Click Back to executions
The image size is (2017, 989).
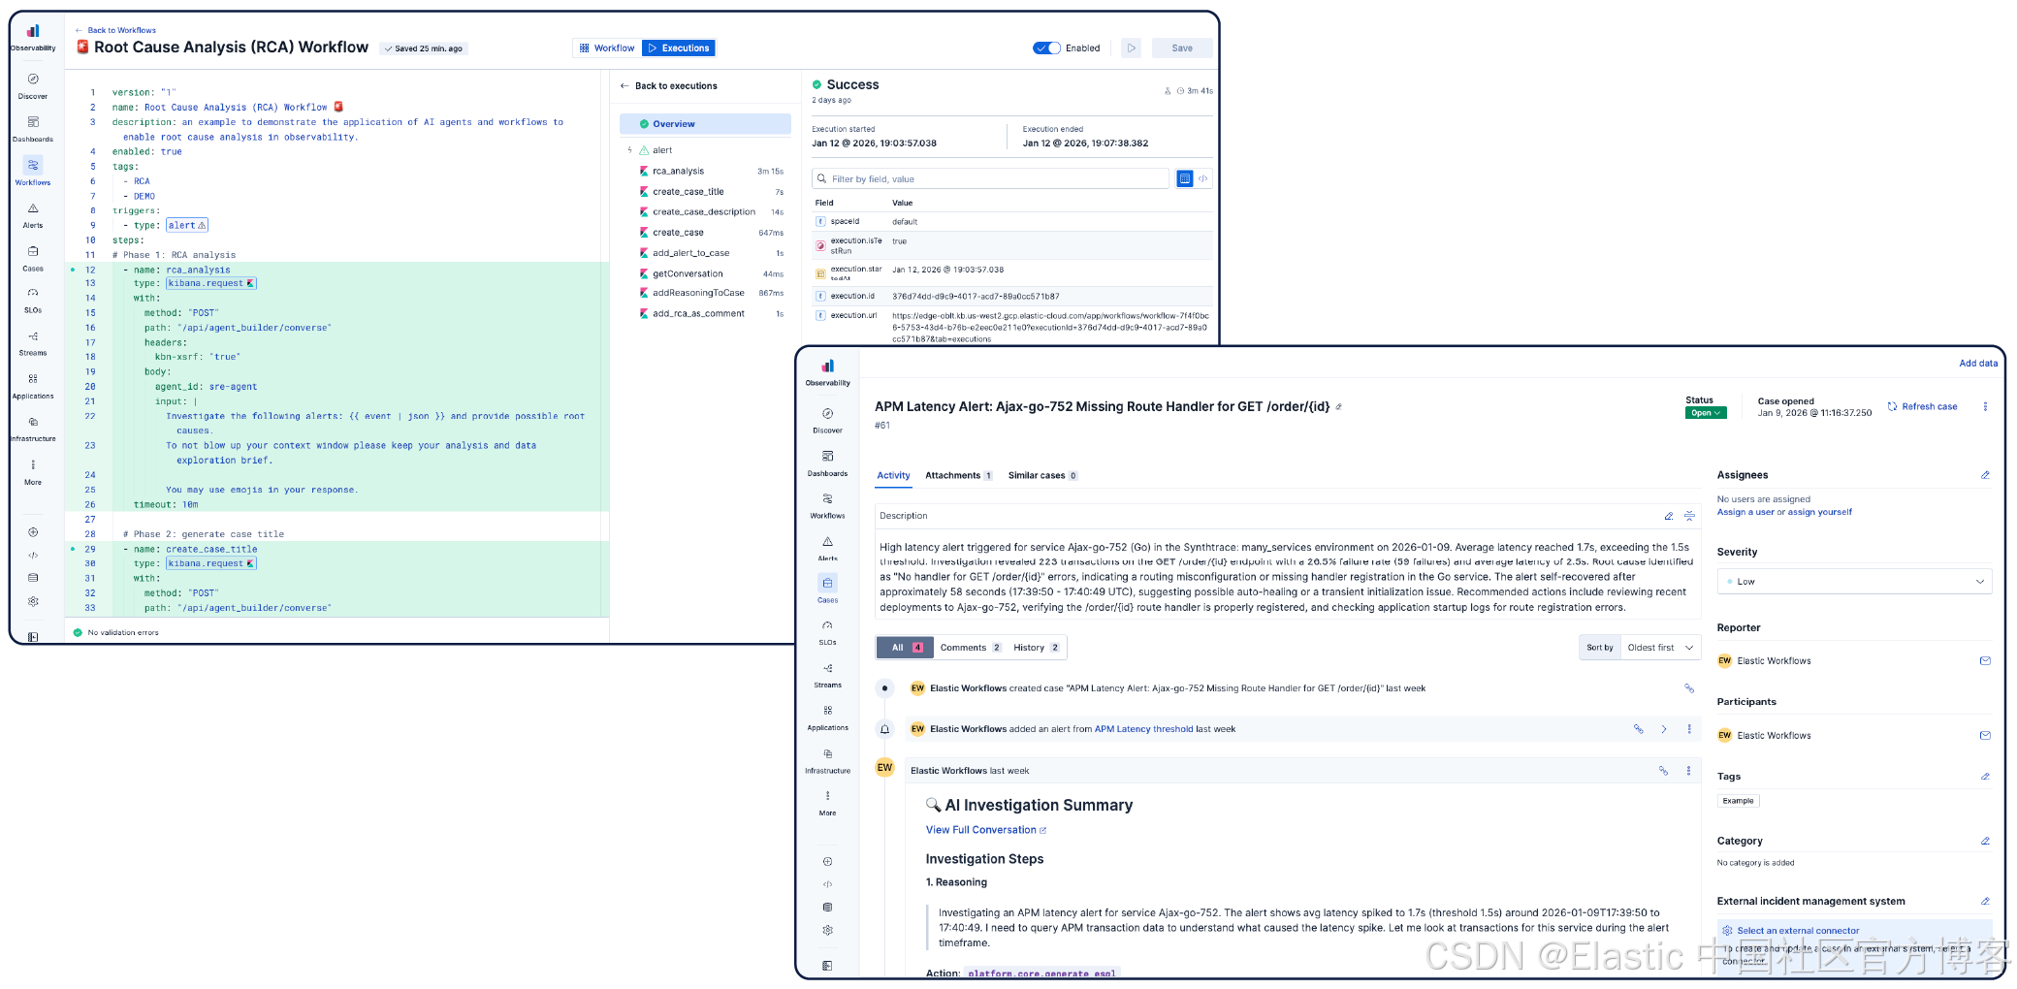[669, 86]
